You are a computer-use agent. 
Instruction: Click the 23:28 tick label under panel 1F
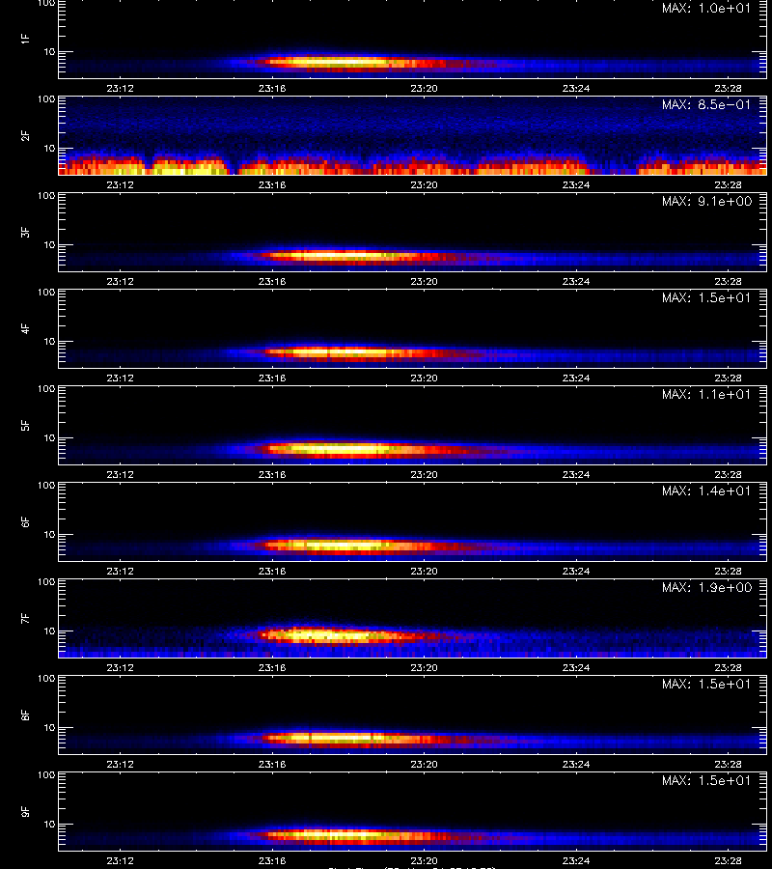(x=728, y=88)
